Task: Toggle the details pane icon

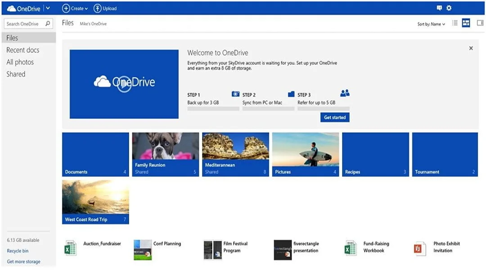Action: (480, 23)
